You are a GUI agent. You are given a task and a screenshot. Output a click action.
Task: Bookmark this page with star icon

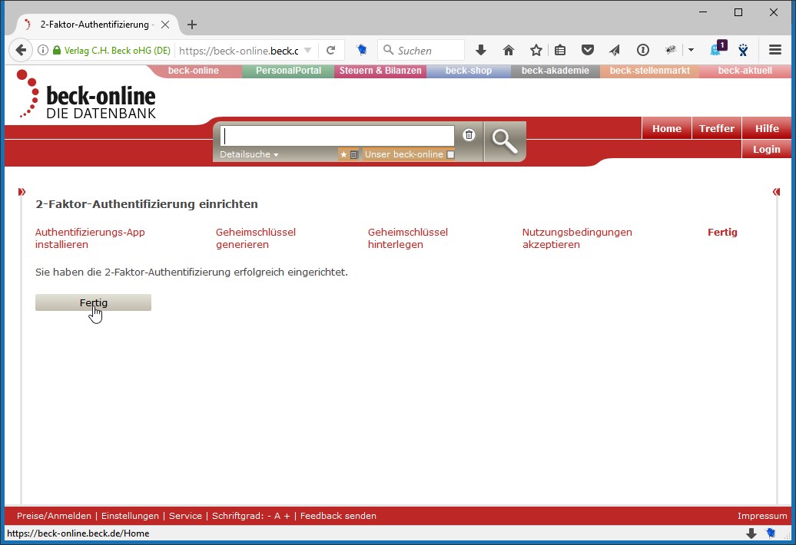(x=536, y=50)
